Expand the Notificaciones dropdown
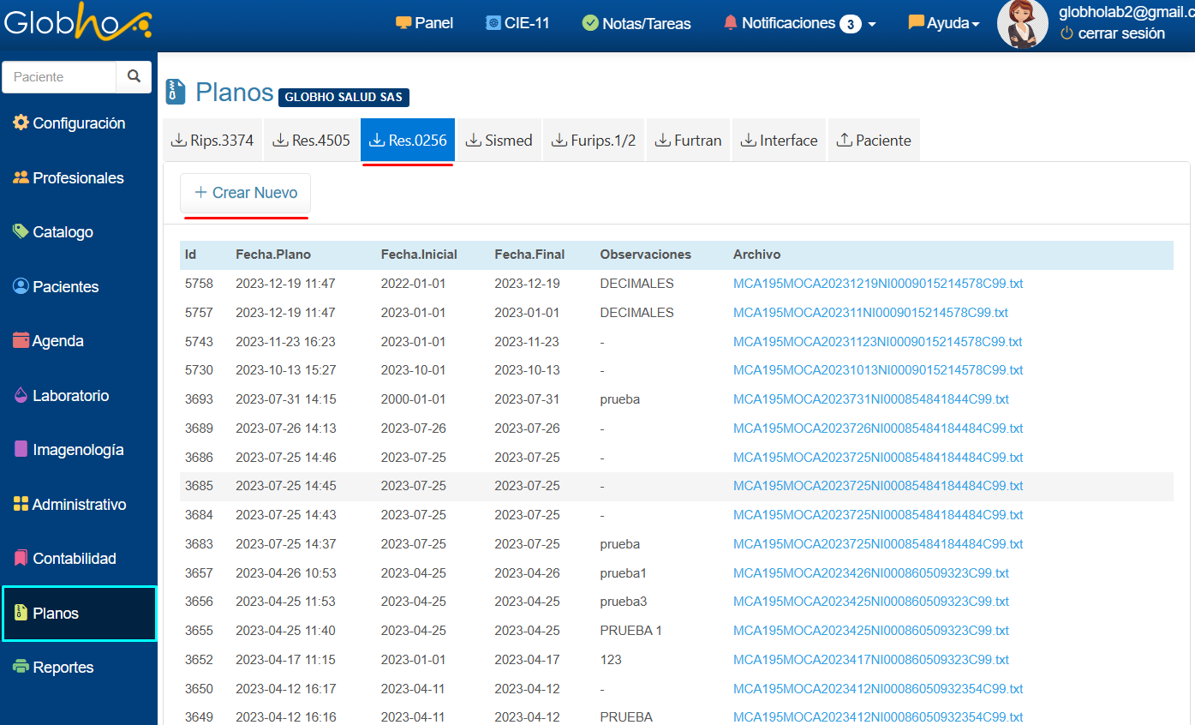The height and width of the screenshot is (725, 1195). [x=799, y=23]
